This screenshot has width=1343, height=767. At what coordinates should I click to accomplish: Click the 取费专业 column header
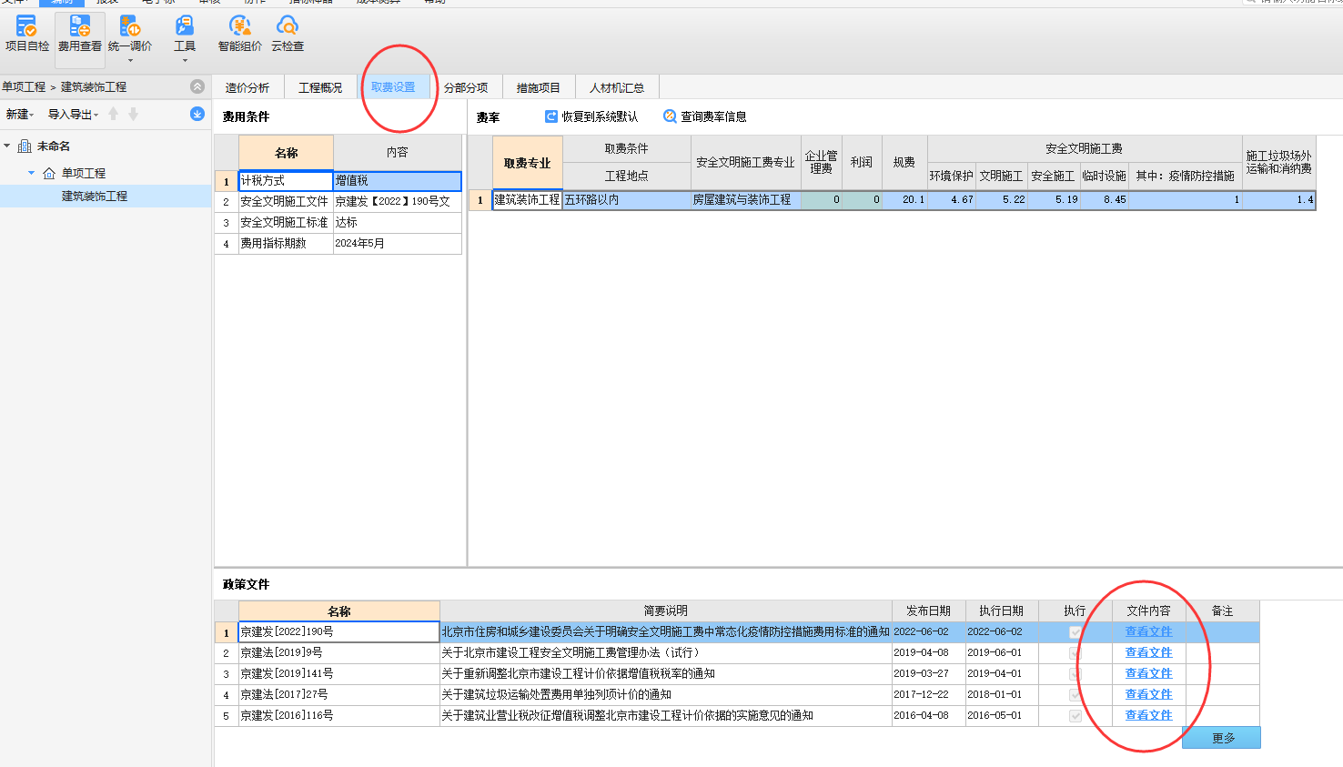pos(528,163)
